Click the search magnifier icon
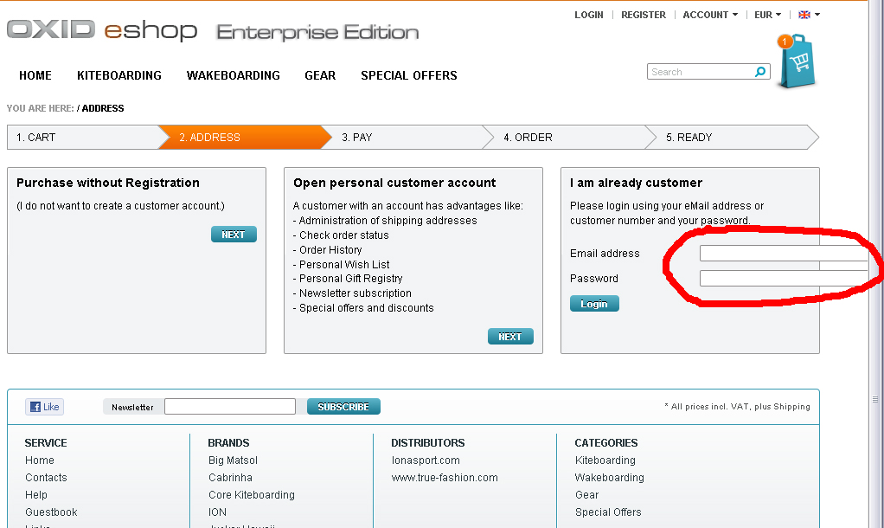The image size is (884, 528). click(x=760, y=72)
